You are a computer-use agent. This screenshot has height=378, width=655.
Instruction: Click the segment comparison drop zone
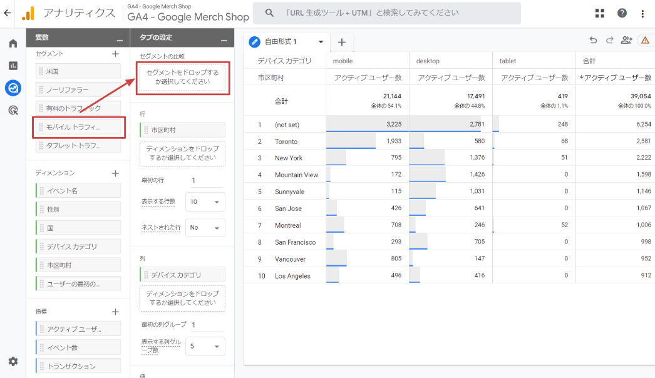(183, 77)
